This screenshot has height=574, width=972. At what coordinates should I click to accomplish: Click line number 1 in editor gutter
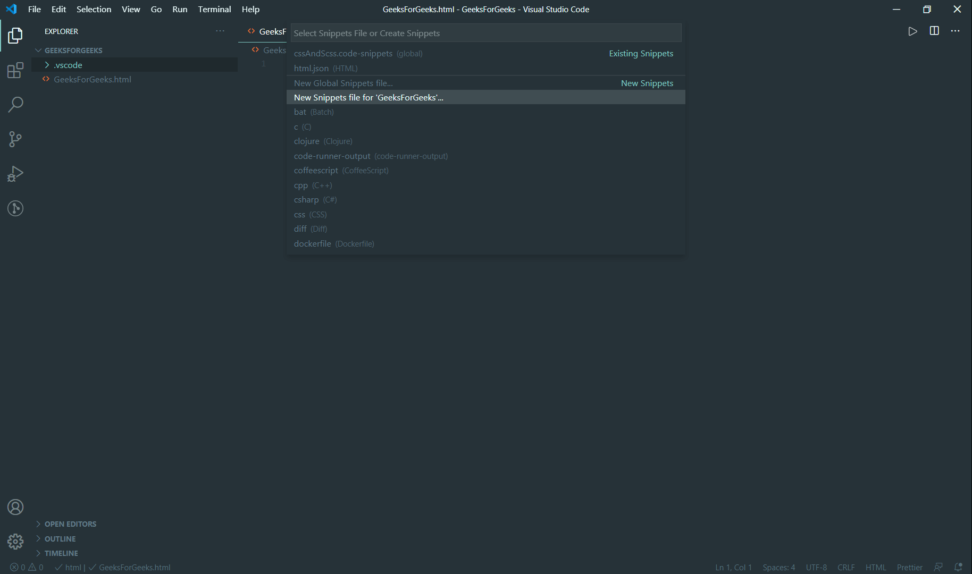tap(263, 64)
